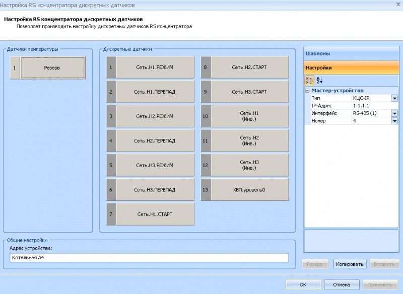Collapse the Мастер-устройство property group
Image resolution: width=403 pixels, height=294 pixels.
[x=307, y=91]
